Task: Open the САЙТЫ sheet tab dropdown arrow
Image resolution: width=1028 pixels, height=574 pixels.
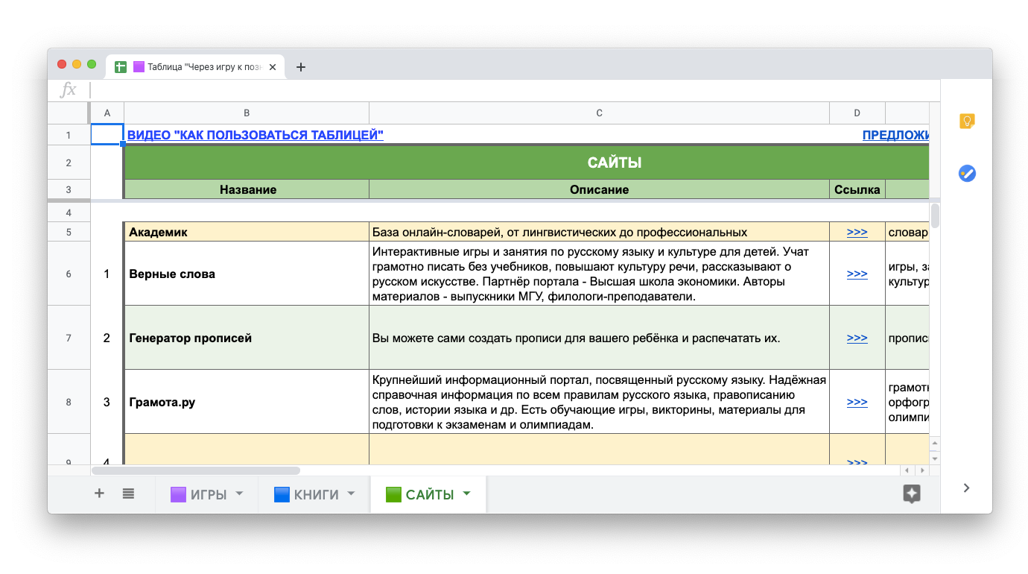Action: (466, 493)
